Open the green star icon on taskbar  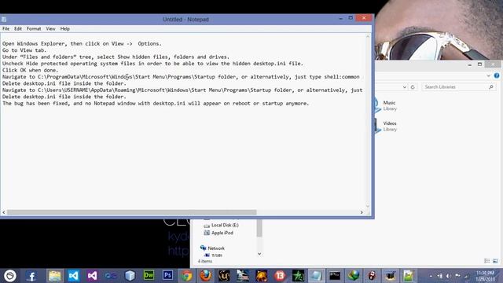tap(298, 276)
